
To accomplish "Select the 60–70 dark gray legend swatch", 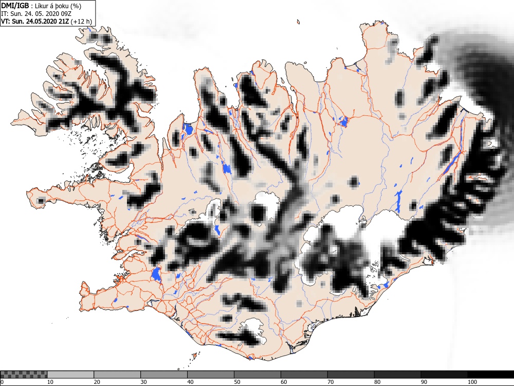I will 304,375.
